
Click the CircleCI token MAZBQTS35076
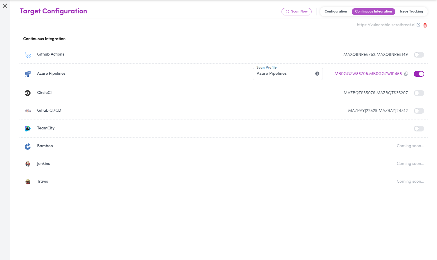tap(376, 93)
